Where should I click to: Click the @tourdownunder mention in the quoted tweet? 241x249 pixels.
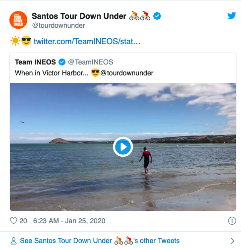[x=127, y=73]
